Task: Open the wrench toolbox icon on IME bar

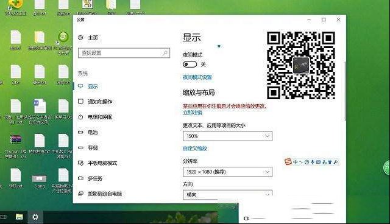Action: pyautogui.click(x=336, y=162)
